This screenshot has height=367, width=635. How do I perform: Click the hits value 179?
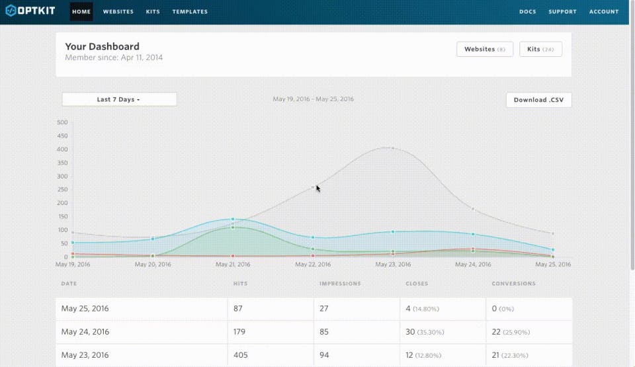coord(239,332)
